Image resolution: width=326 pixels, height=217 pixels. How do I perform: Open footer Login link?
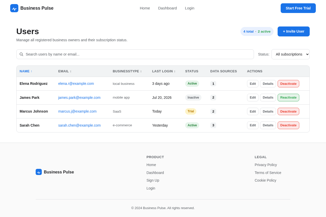tap(151, 188)
